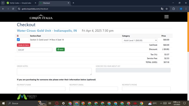
Task: Open the Opera browser taskbar icon
Action: click(x=57, y=103)
